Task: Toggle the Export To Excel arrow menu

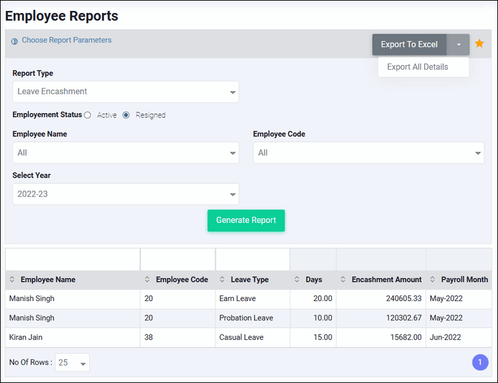Action: (x=459, y=45)
